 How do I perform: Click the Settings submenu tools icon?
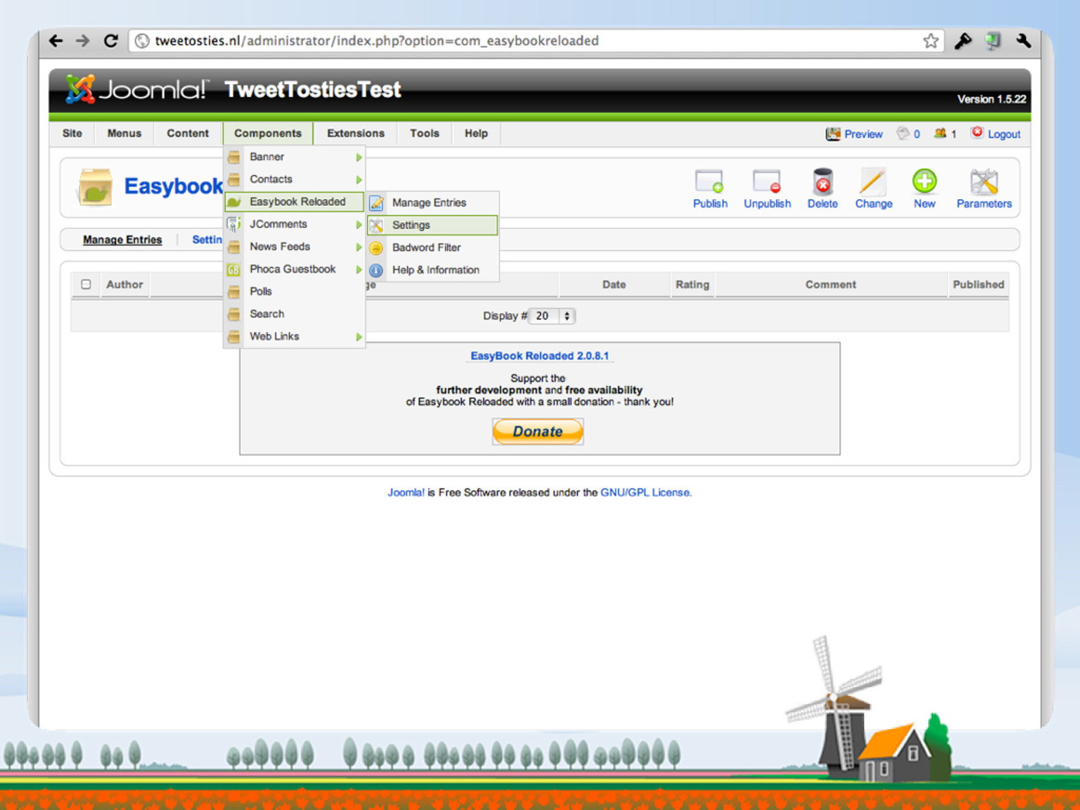point(377,225)
